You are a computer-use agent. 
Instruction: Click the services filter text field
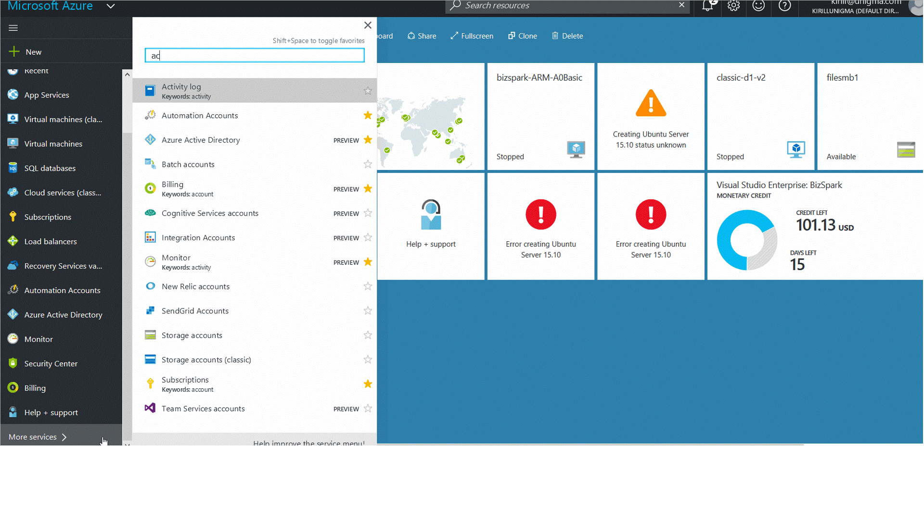tap(255, 56)
